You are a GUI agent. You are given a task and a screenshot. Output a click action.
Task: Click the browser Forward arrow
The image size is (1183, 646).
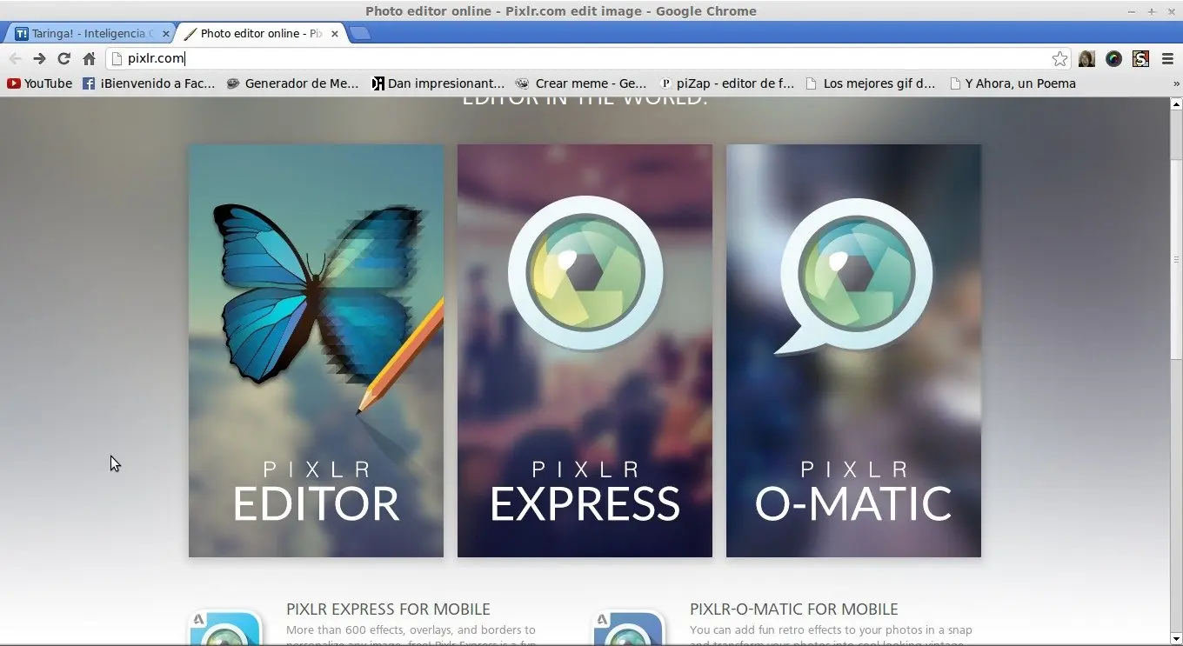[39, 58]
